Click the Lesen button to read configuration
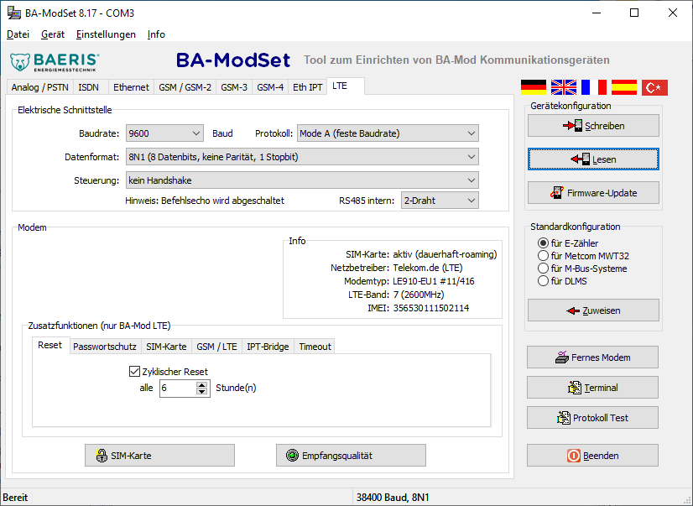Screen dimensions: 693x506 tap(593, 159)
